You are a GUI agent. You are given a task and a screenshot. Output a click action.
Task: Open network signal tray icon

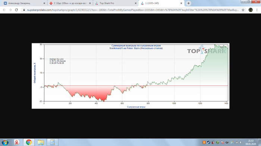236,142
